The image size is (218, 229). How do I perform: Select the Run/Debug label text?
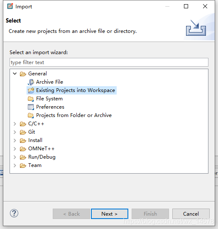pos(42,157)
